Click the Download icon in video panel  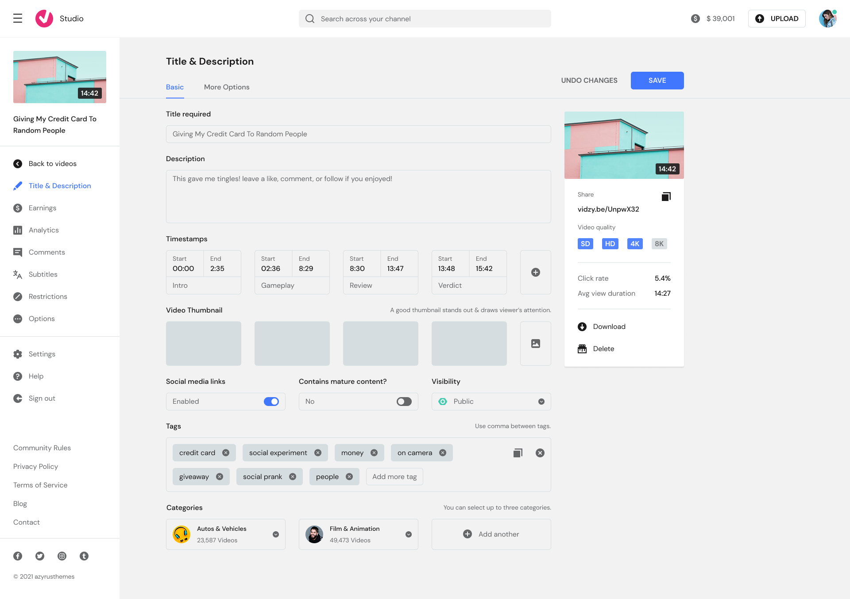pos(582,327)
